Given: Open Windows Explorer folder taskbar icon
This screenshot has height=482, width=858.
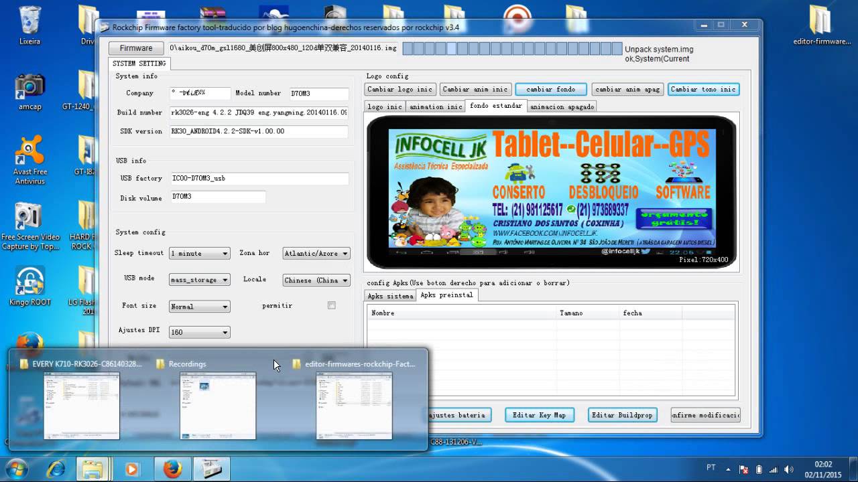Looking at the screenshot, I should point(93,469).
